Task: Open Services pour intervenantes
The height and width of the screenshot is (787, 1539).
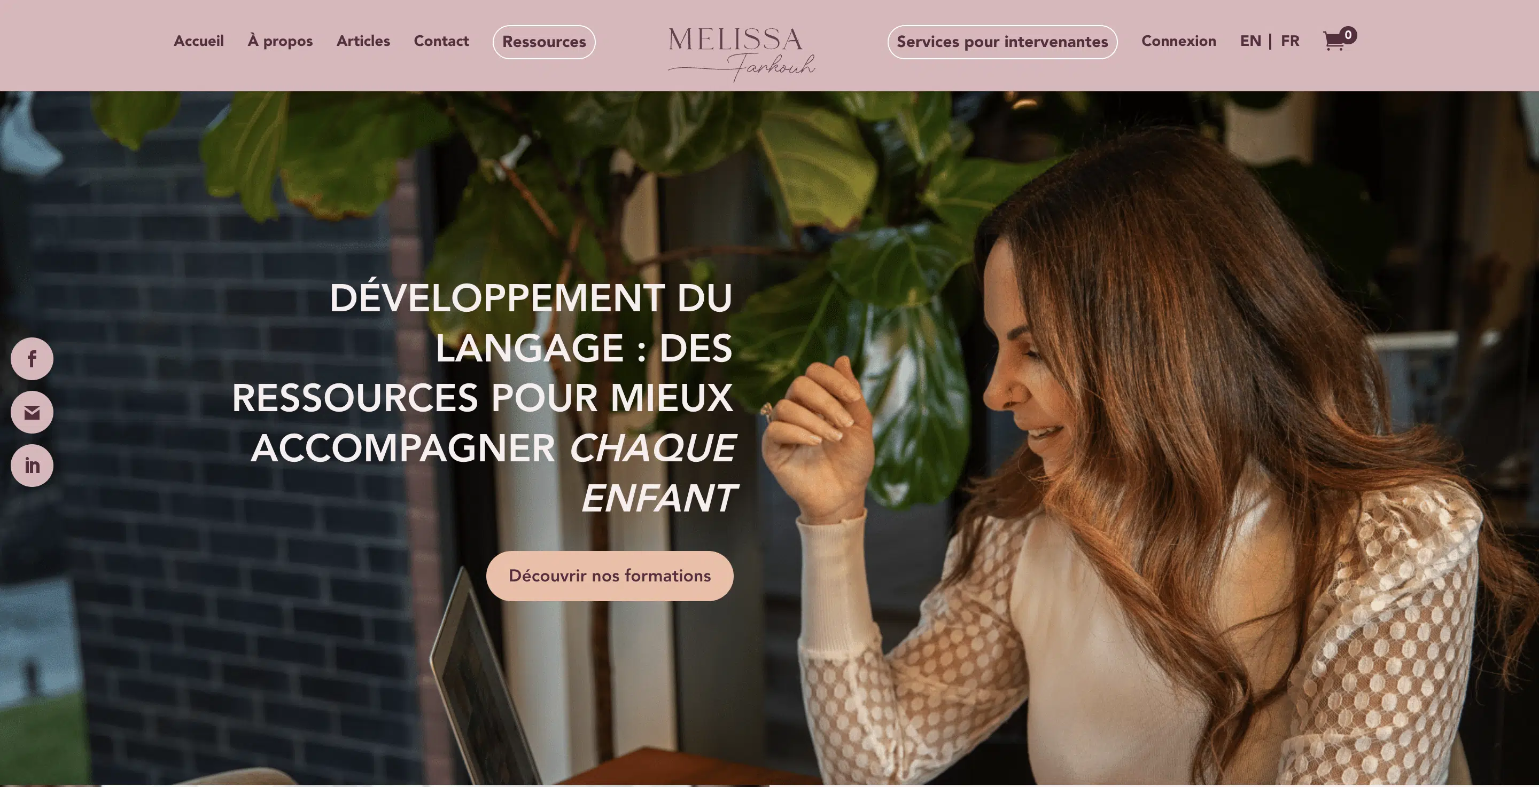Action: tap(1002, 42)
